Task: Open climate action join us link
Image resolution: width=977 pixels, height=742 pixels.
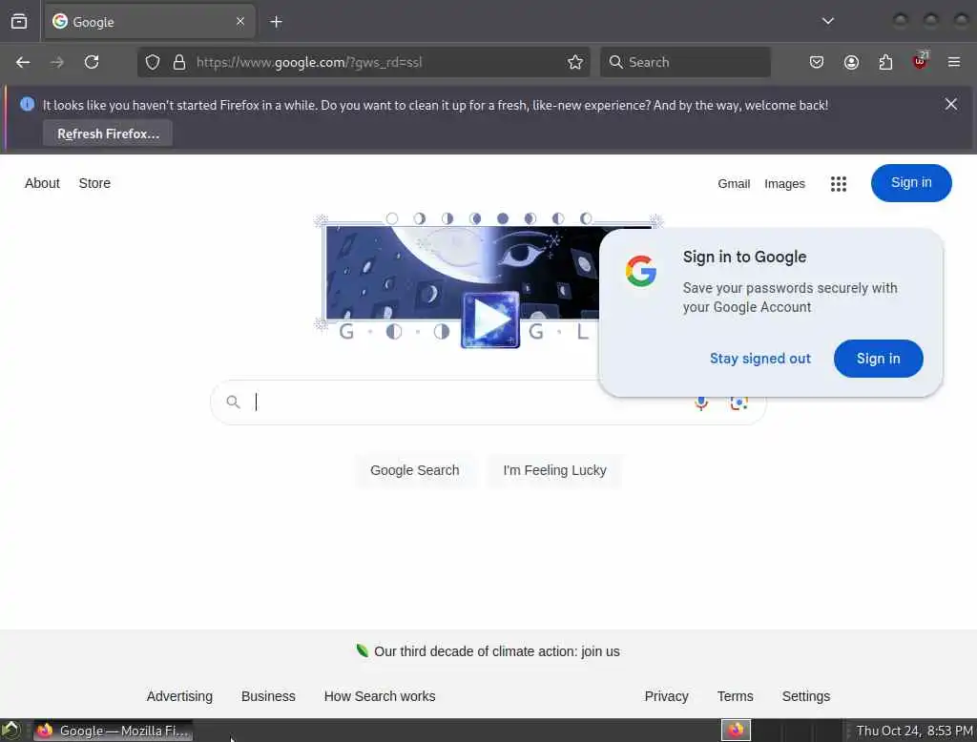Action: click(x=496, y=651)
